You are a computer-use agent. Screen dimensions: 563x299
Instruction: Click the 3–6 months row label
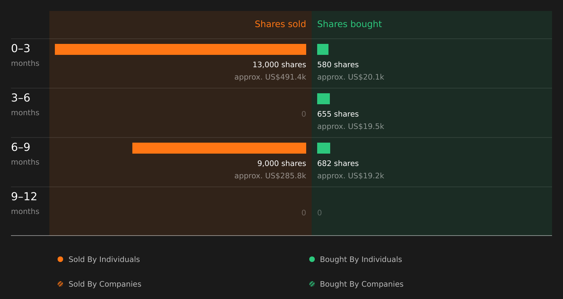pyautogui.click(x=25, y=105)
